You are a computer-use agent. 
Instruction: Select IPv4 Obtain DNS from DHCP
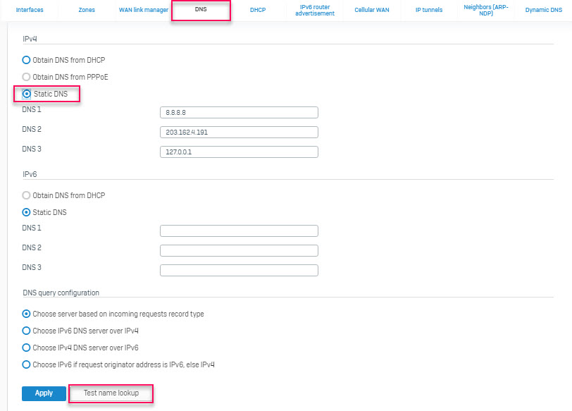coord(26,60)
